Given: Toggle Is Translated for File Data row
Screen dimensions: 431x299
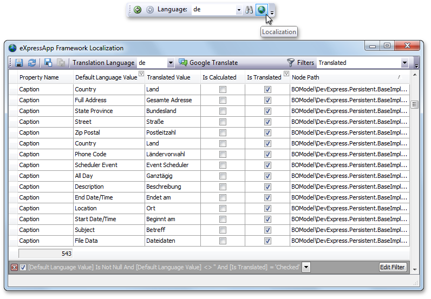Looking at the screenshot, I should coord(267,241).
